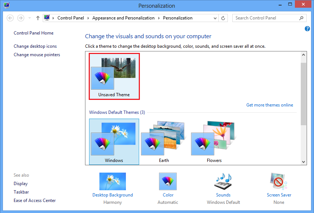The height and width of the screenshot is (213, 314).
Task: Open the Color palette icon
Action: (168, 181)
